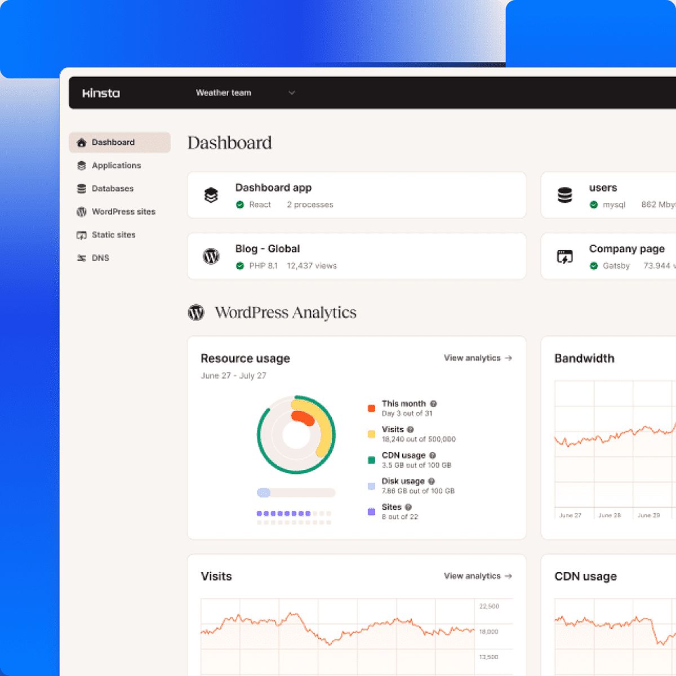Open the users database card
676x676 pixels.
coord(608,195)
